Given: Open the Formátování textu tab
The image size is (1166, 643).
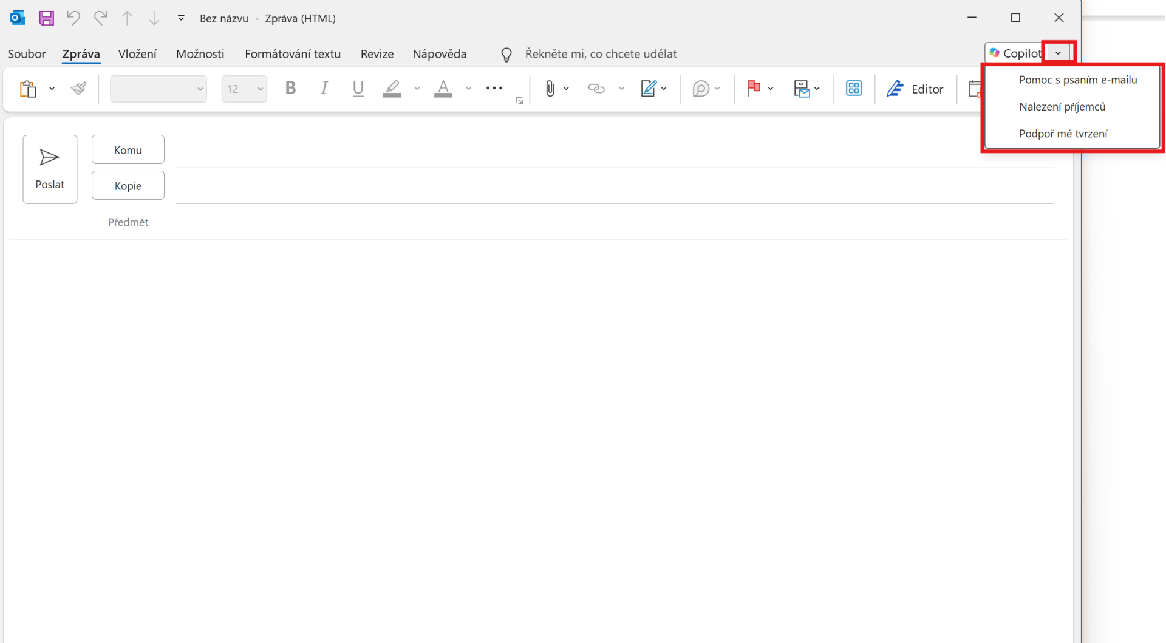Looking at the screenshot, I should pos(293,54).
